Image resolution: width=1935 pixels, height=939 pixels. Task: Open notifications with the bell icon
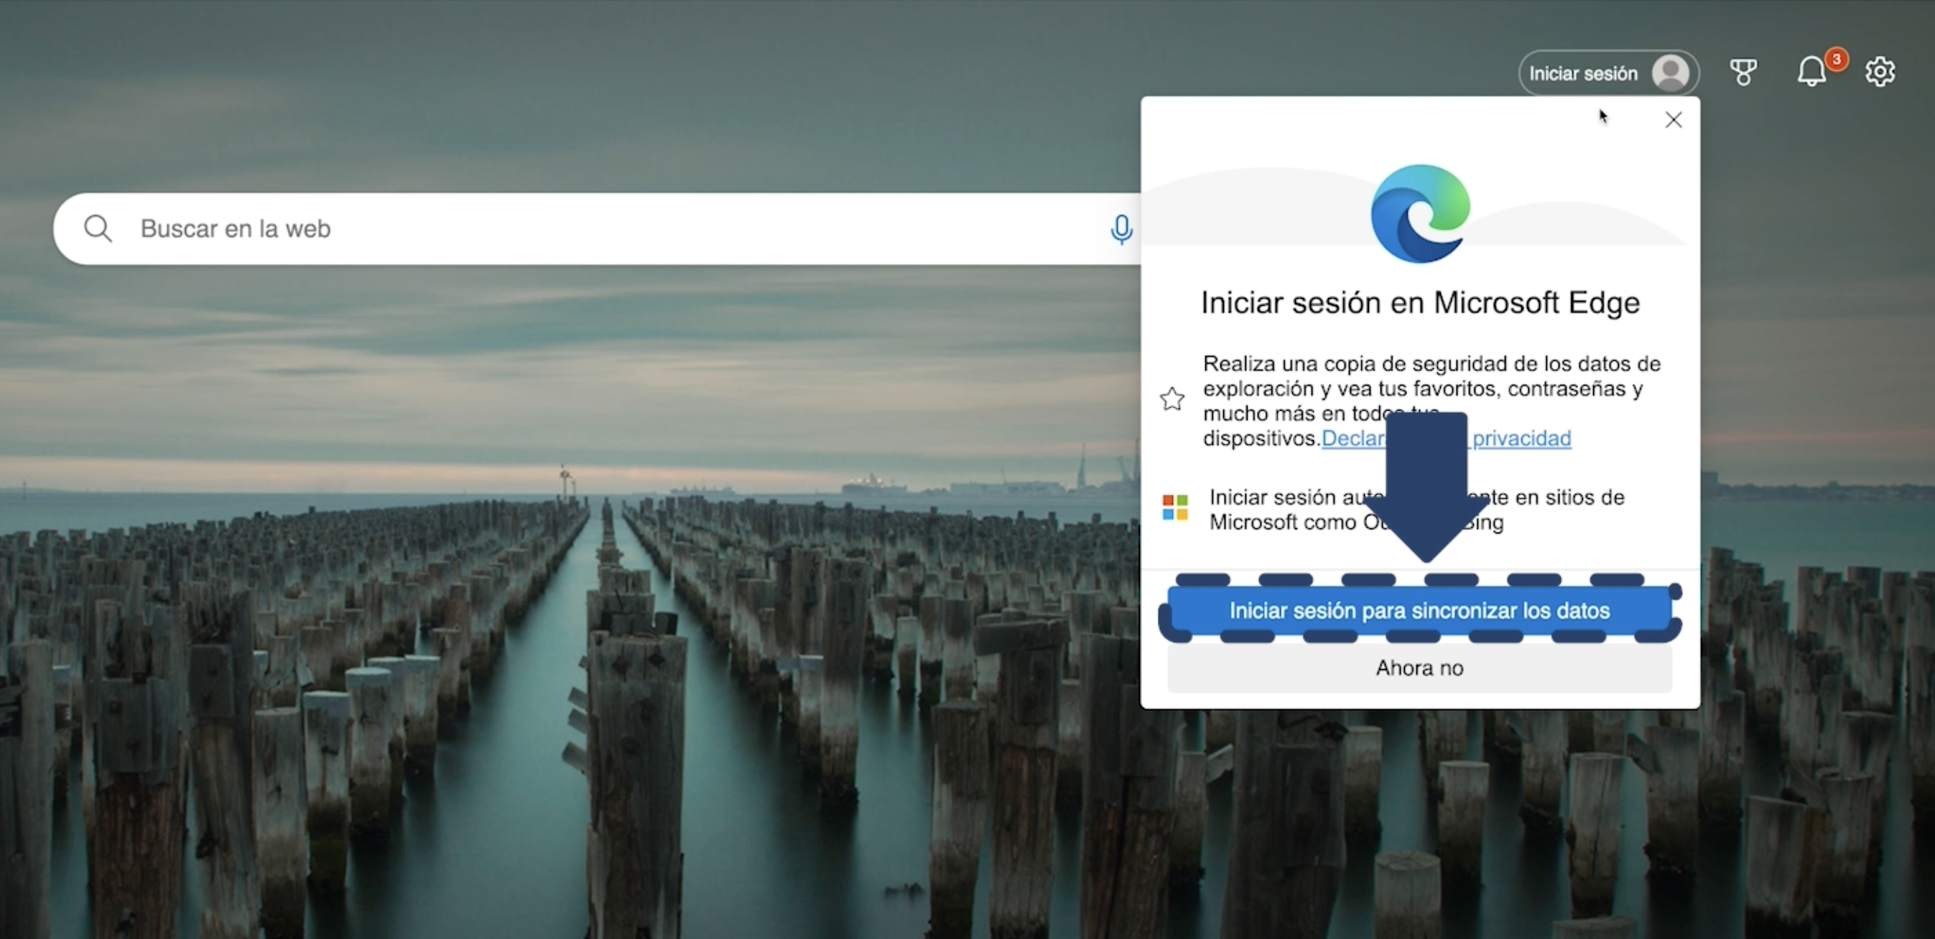pyautogui.click(x=1810, y=71)
